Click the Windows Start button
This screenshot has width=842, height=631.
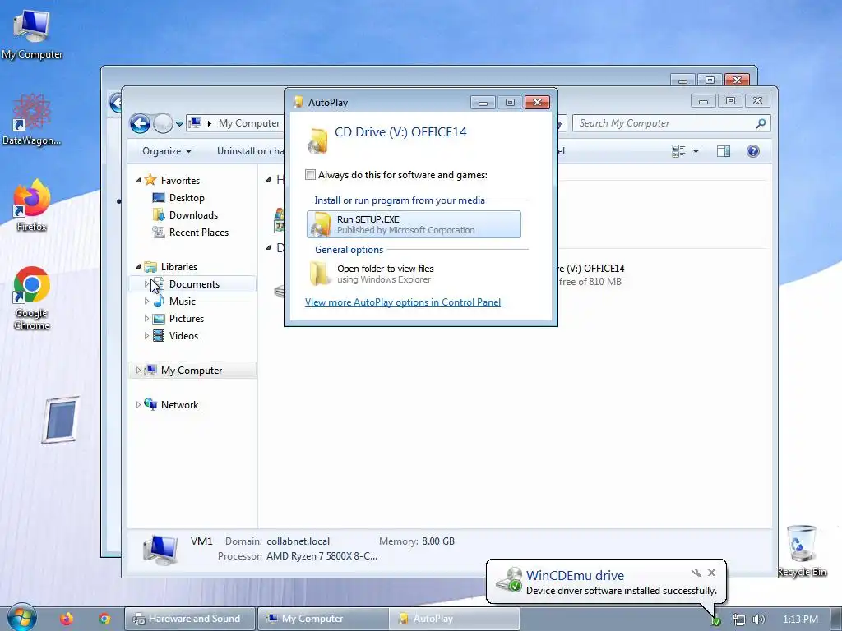click(21, 619)
